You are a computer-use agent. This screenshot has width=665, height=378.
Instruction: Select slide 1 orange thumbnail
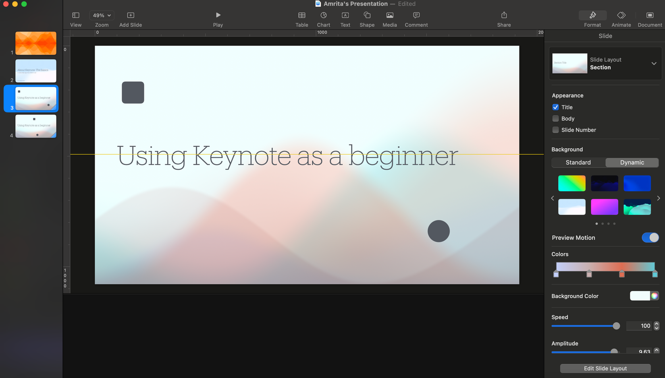[x=36, y=43]
